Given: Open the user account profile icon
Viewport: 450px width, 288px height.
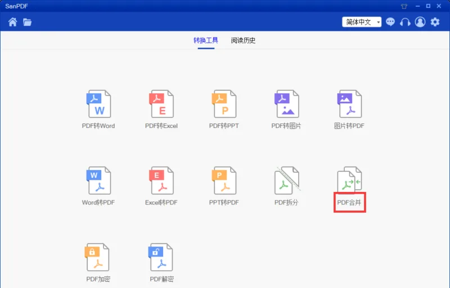Looking at the screenshot, I should (x=420, y=22).
